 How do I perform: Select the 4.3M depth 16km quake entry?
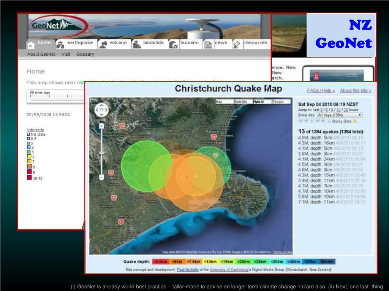[x=332, y=143]
